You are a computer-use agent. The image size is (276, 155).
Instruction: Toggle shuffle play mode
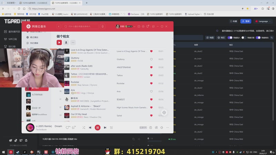pos(83,127)
